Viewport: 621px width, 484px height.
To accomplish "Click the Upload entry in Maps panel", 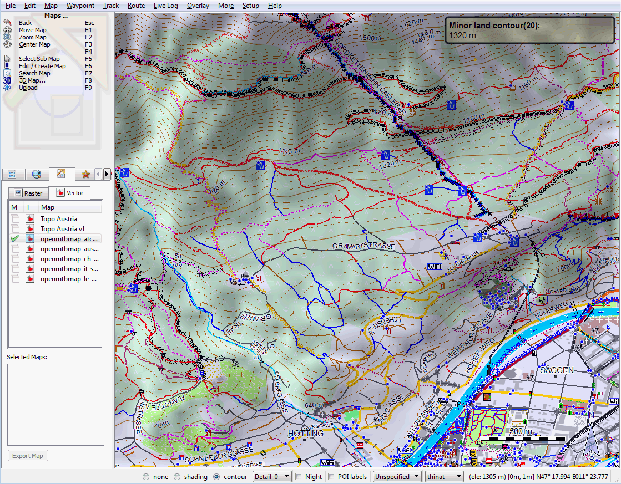I will click(x=27, y=88).
